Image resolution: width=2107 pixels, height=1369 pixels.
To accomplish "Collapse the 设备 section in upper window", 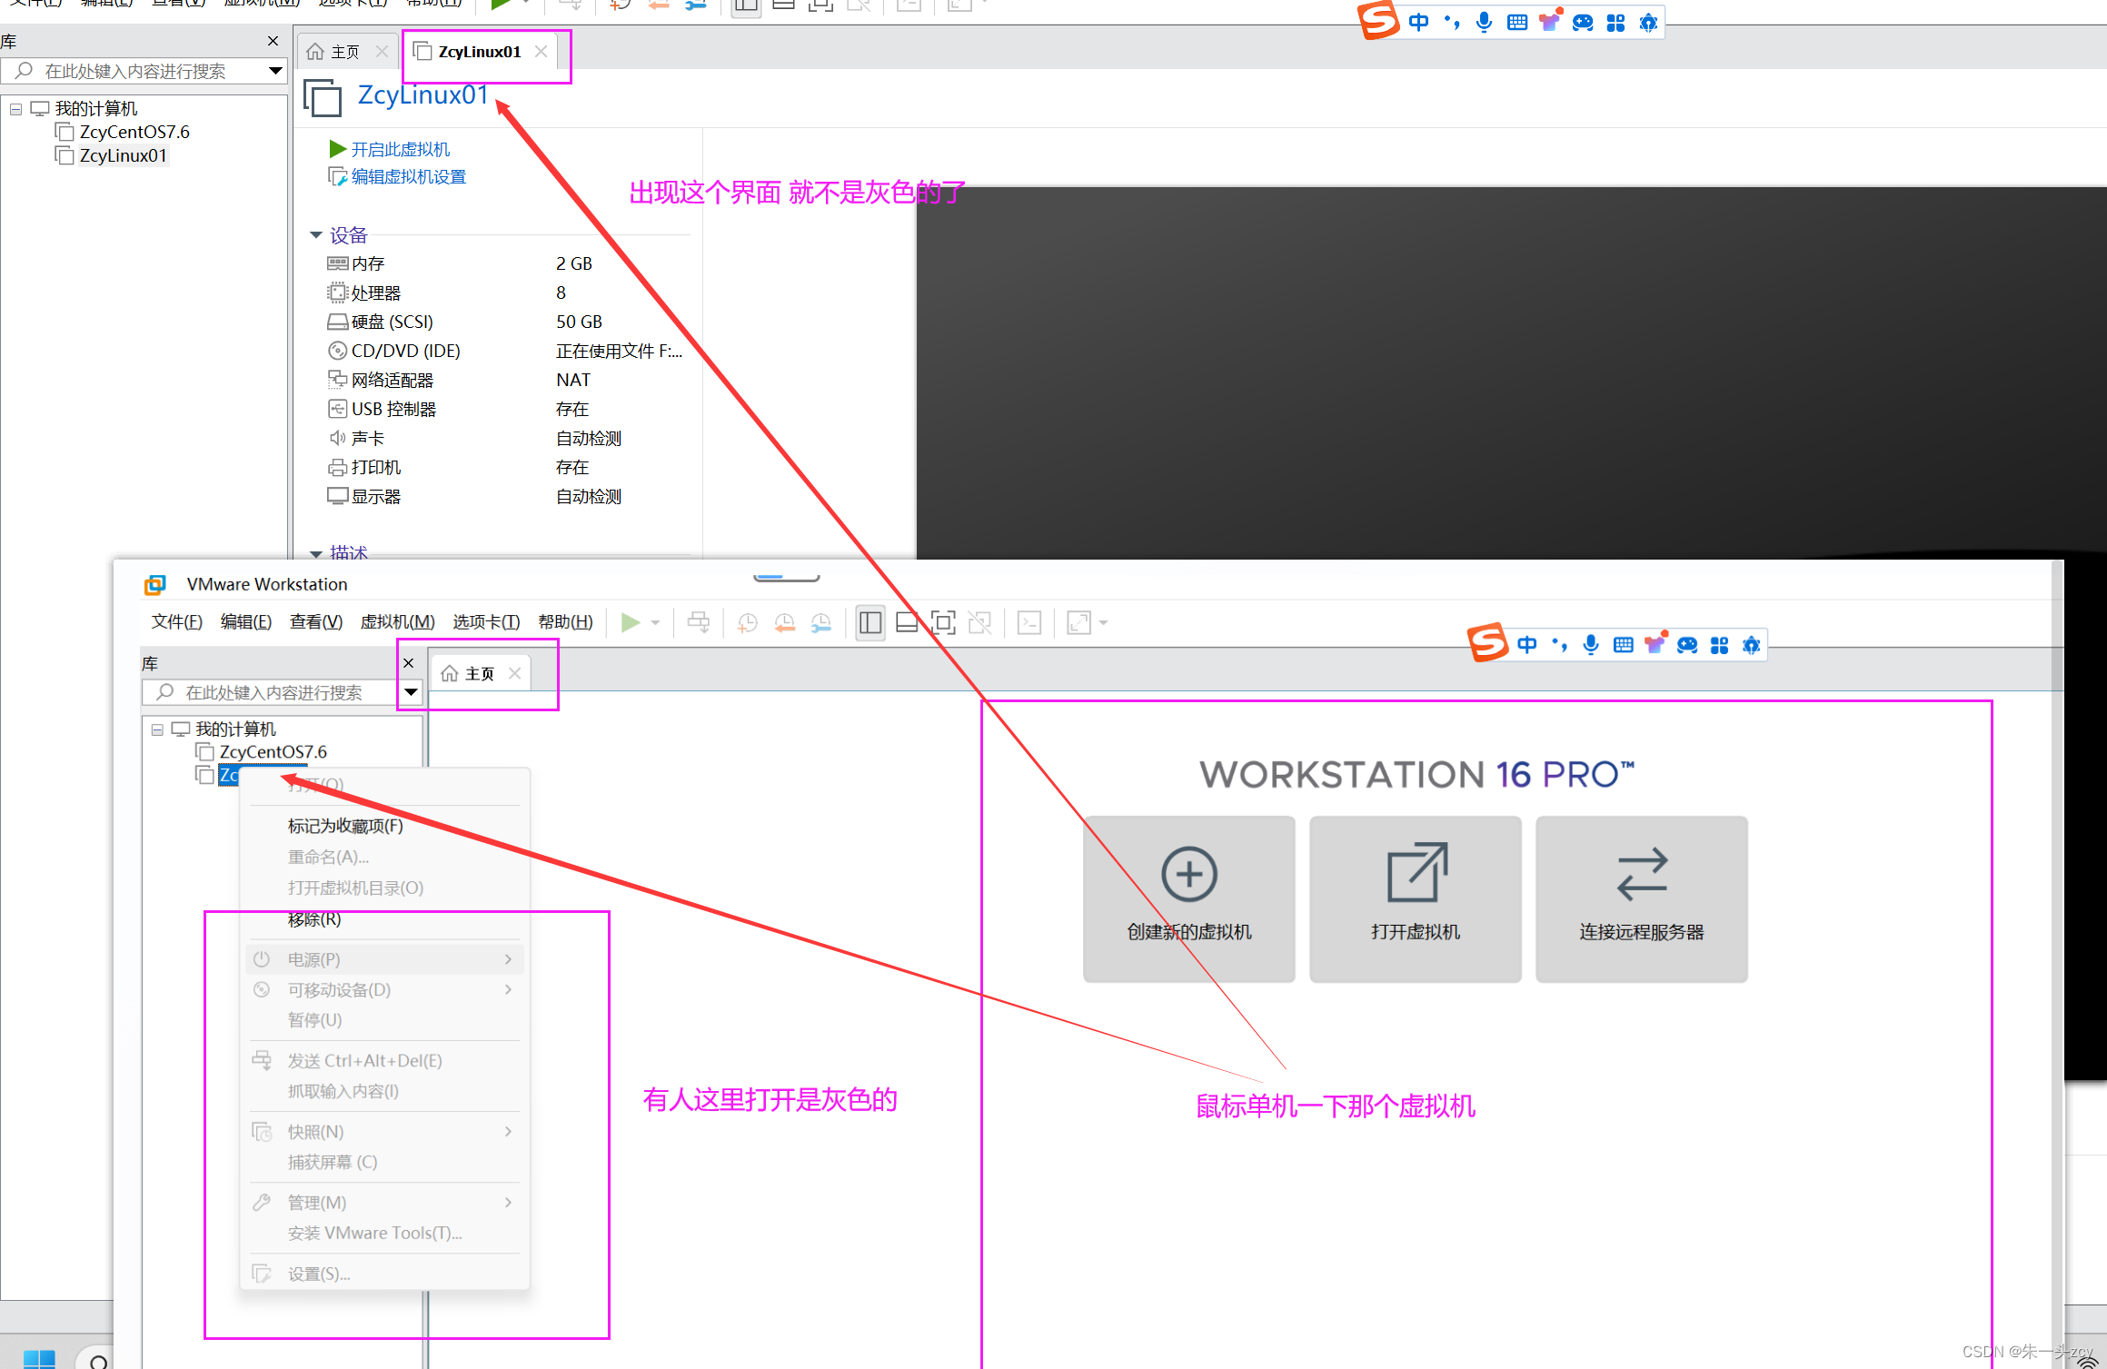I will [x=316, y=235].
